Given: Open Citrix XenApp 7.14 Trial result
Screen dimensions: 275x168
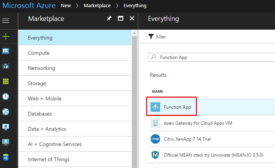Looking at the screenshot, I should (192, 139).
